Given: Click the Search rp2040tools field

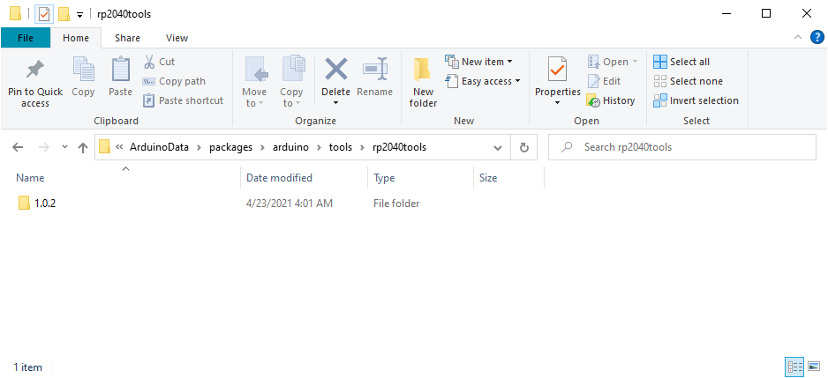Looking at the screenshot, I should click(682, 147).
